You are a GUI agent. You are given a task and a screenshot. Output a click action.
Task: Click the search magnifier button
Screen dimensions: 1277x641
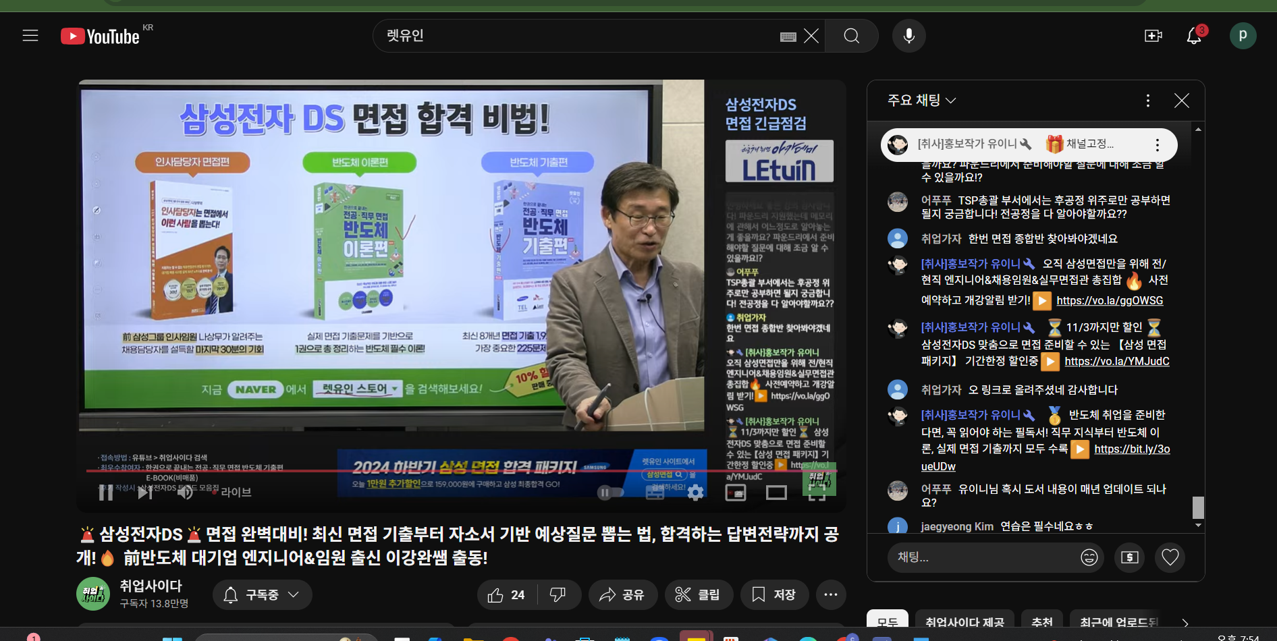tap(851, 36)
